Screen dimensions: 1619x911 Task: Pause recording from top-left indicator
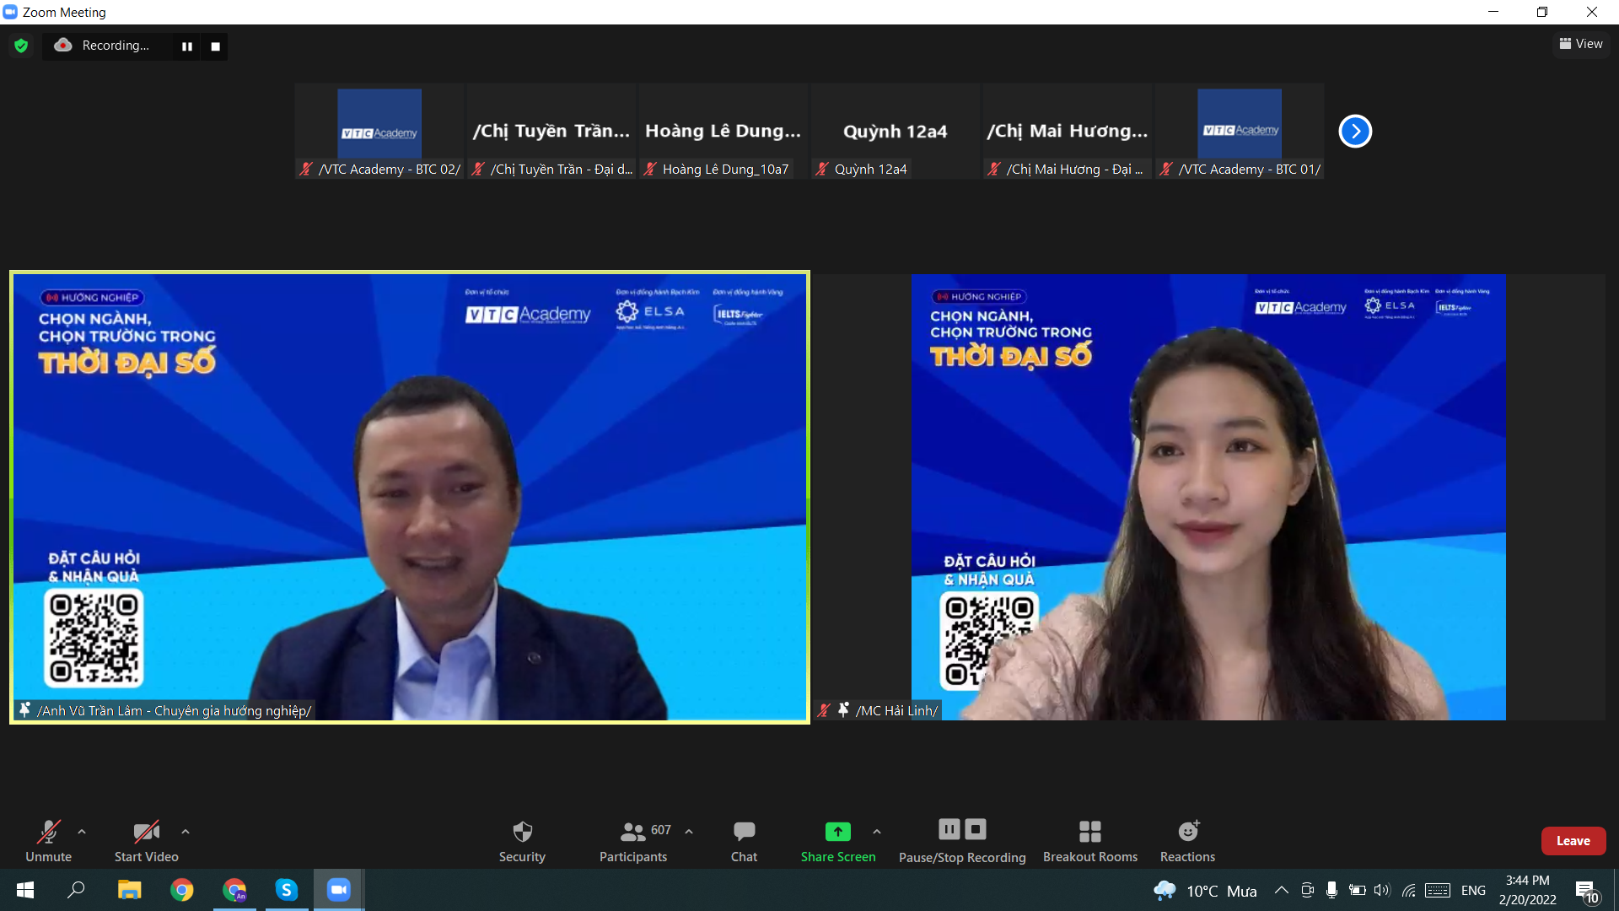click(187, 46)
